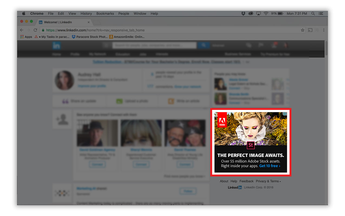Open the File menu

click(x=51, y=14)
